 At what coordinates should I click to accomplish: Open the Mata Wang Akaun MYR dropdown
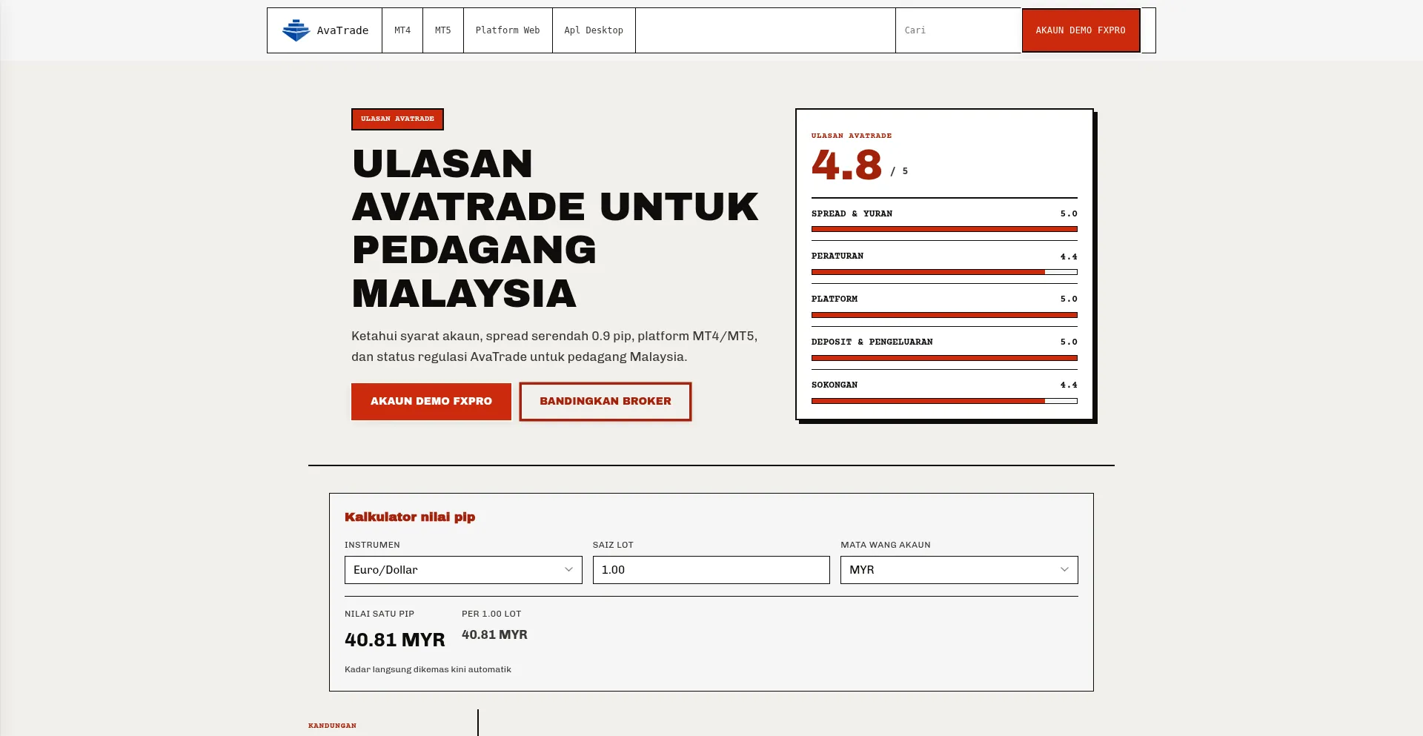tap(959, 570)
